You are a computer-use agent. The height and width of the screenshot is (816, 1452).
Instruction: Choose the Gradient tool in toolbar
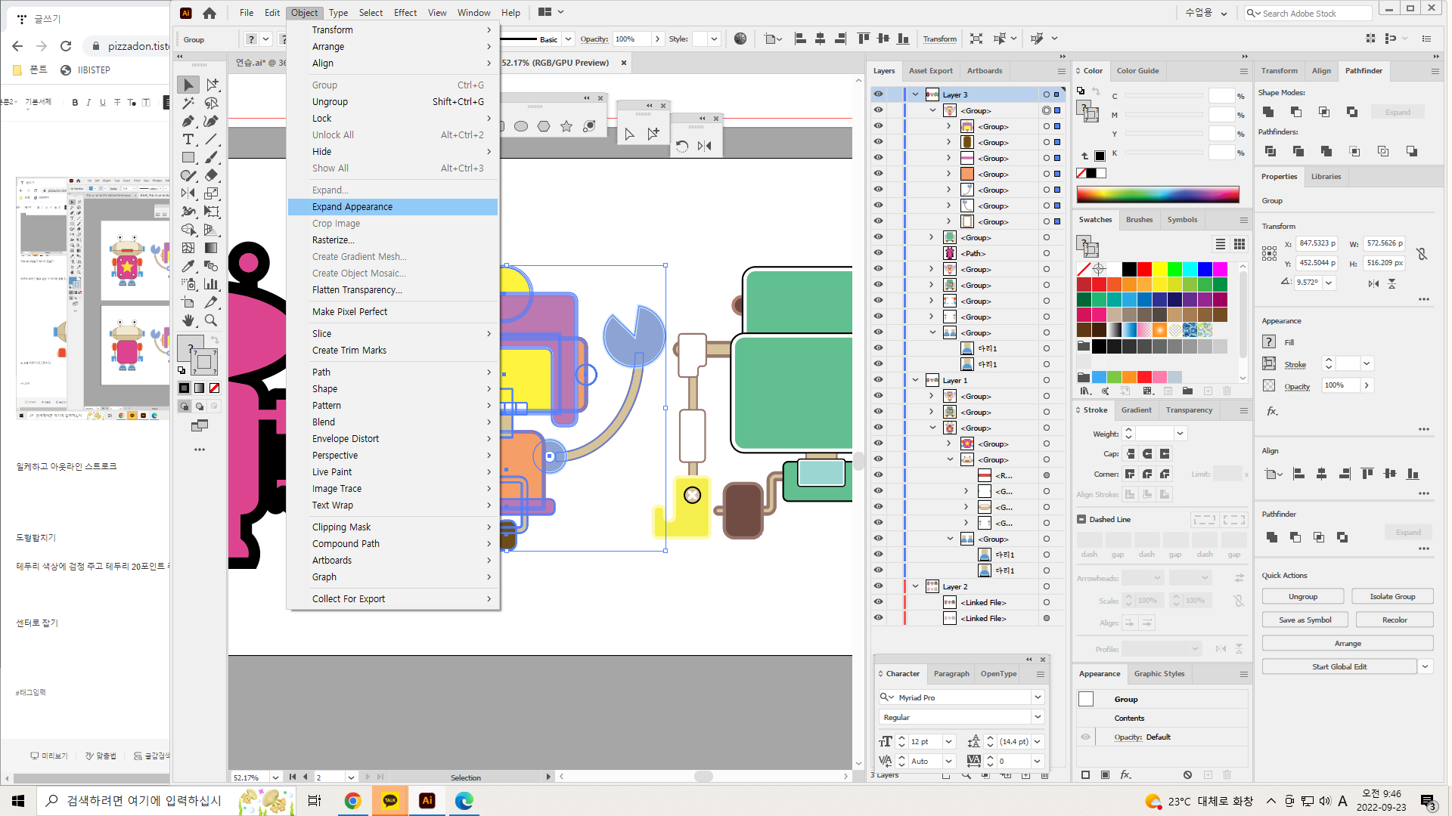tap(211, 248)
